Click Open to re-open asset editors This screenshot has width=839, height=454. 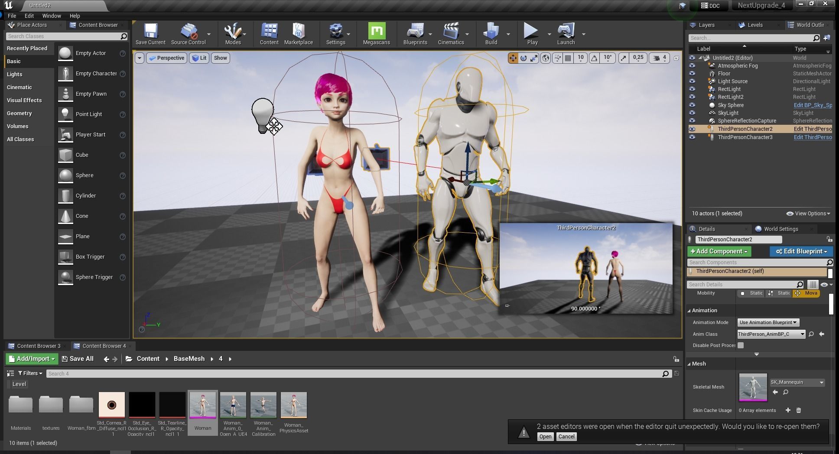[x=545, y=437]
